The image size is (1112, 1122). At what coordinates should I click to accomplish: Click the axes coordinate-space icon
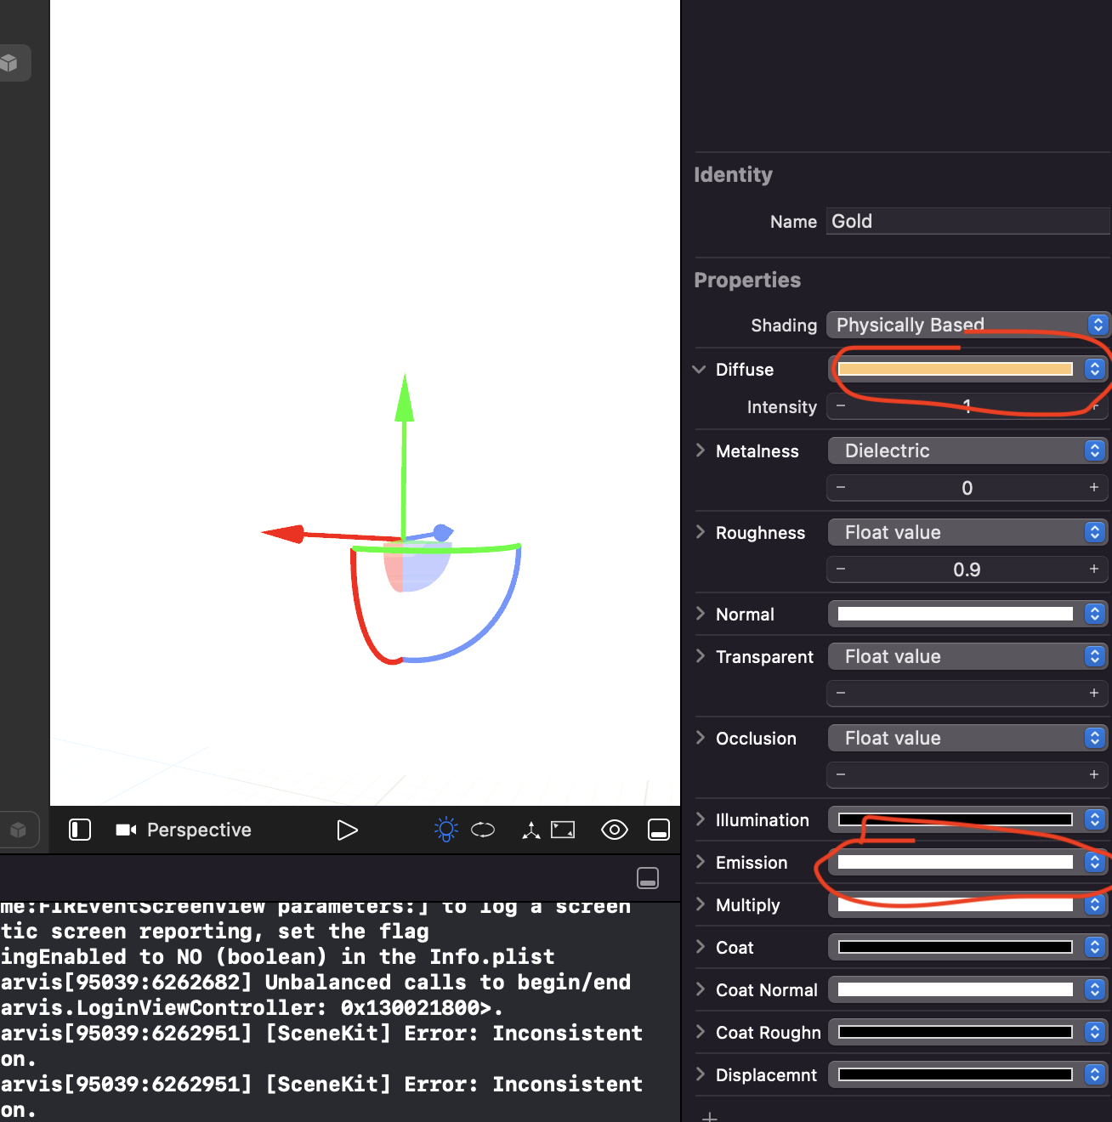pos(531,830)
